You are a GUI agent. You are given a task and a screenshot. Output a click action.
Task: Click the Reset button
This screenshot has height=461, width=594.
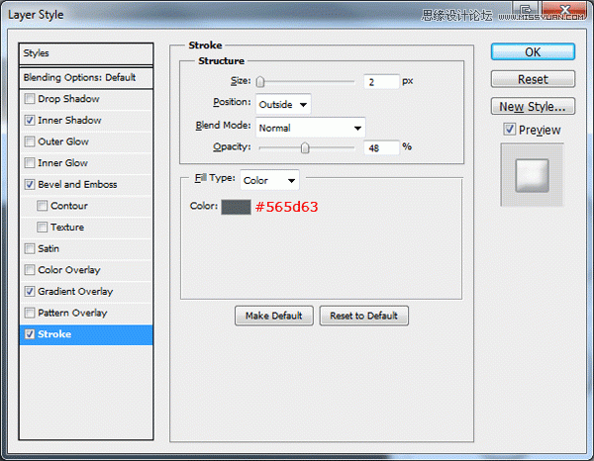tap(533, 79)
